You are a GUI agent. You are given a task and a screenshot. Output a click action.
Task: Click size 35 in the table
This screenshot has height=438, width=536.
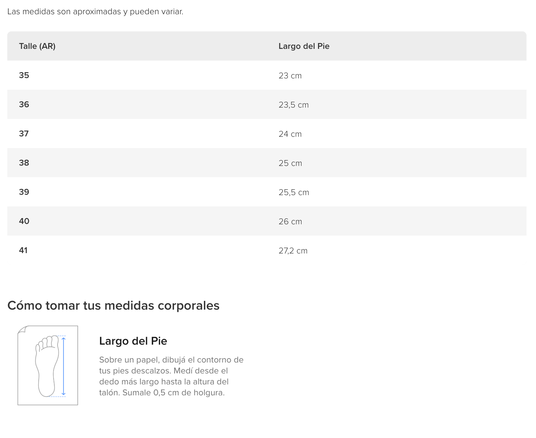click(x=24, y=75)
